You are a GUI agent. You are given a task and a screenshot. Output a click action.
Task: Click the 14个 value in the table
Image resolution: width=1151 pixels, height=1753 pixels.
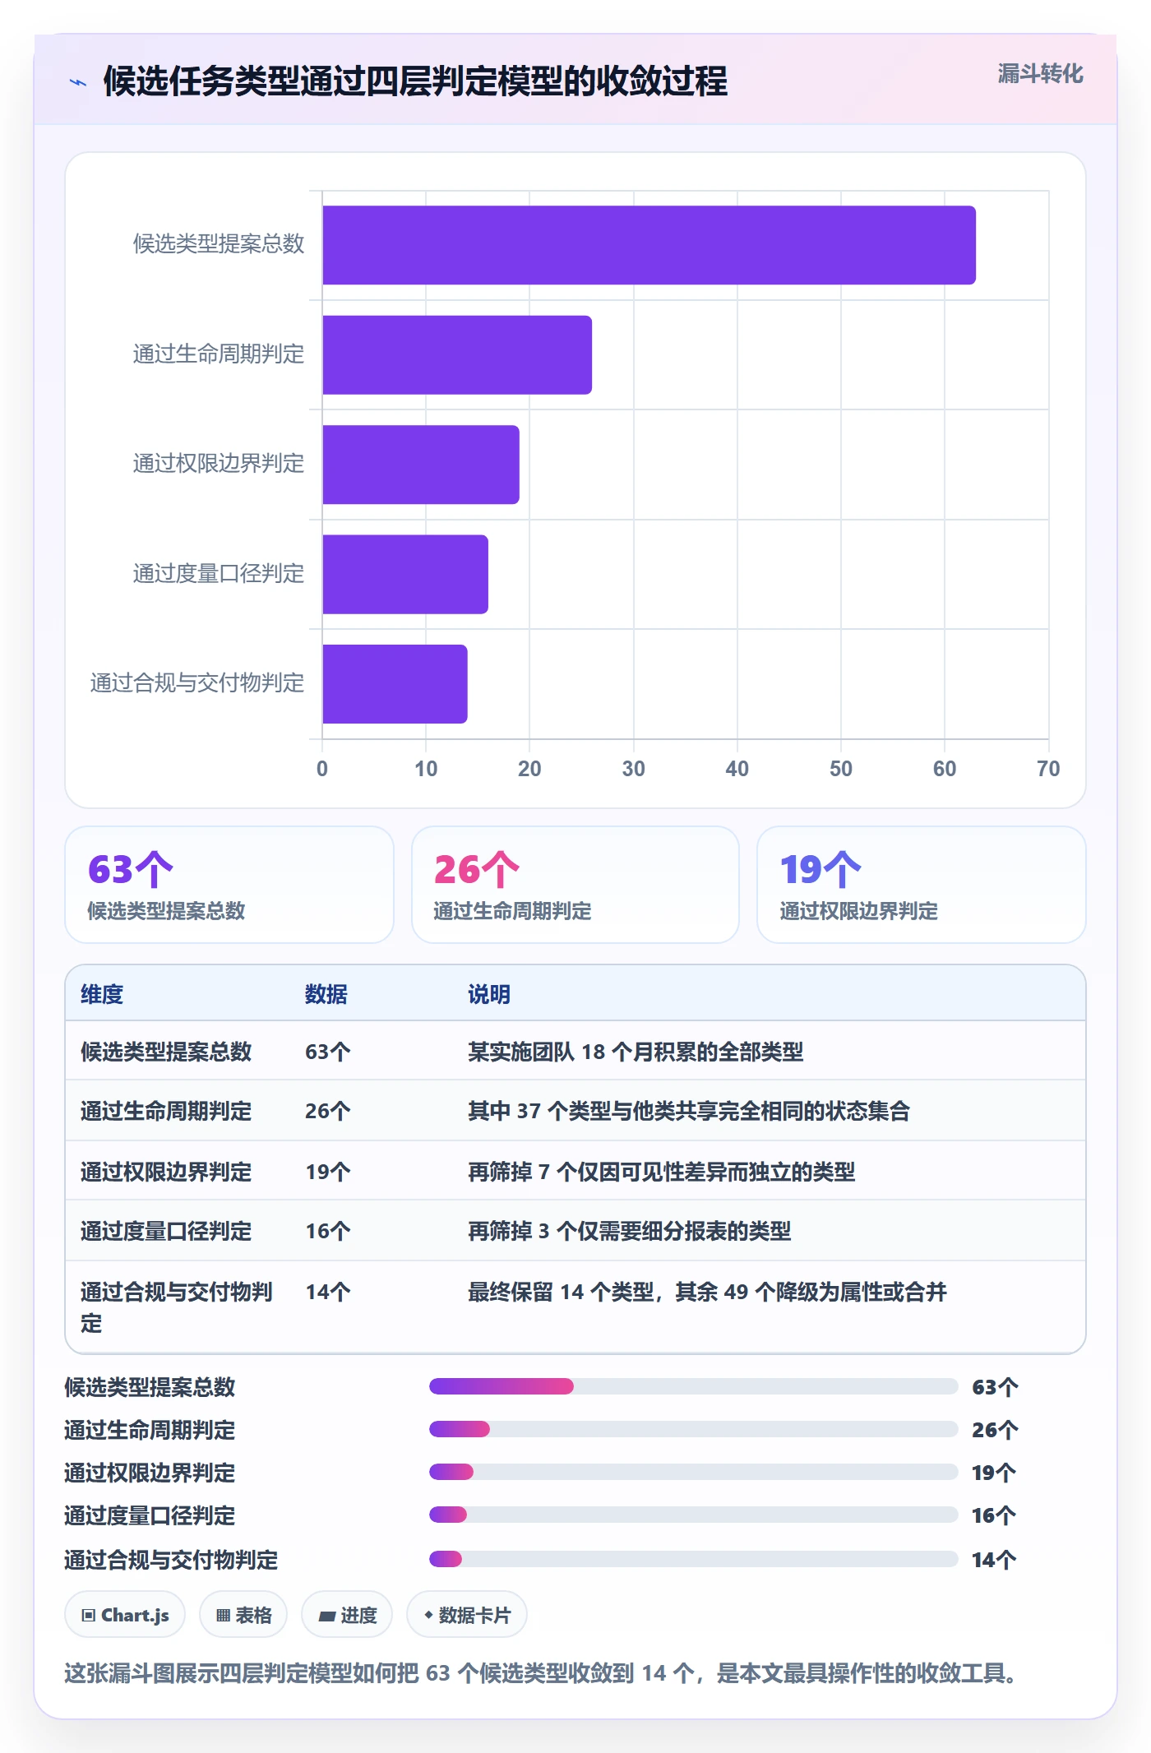pyautogui.click(x=328, y=1292)
